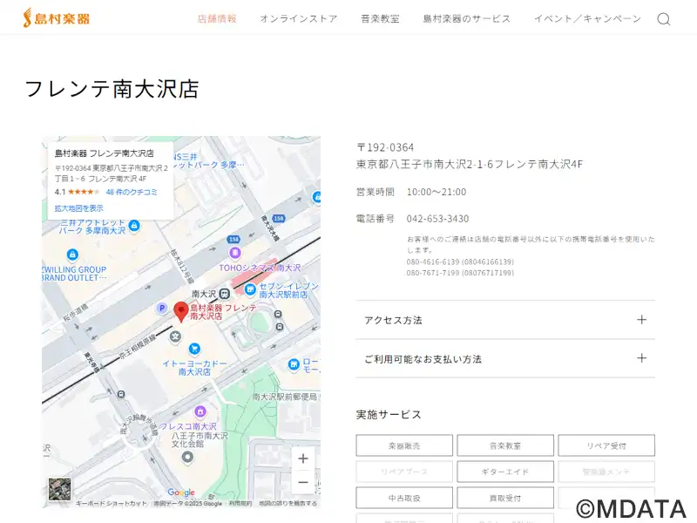Click the map card title 島村楽器 フレンテ南大沢店

[104, 153]
